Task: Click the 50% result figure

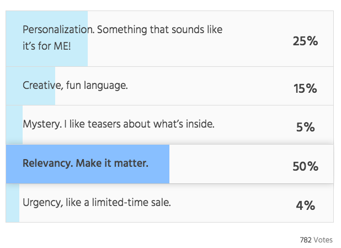Action: [305, 166]
